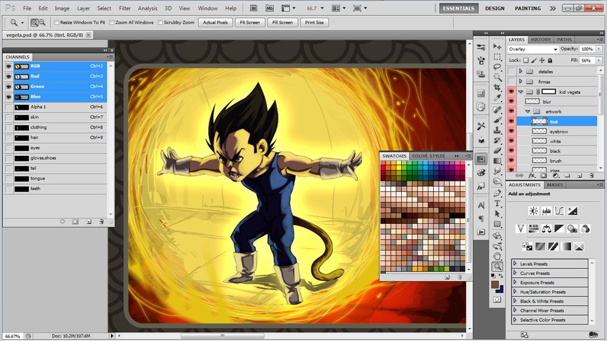607x341 pixels.
Task: Select the Lasso tool
Action: [x=497, y=67]
